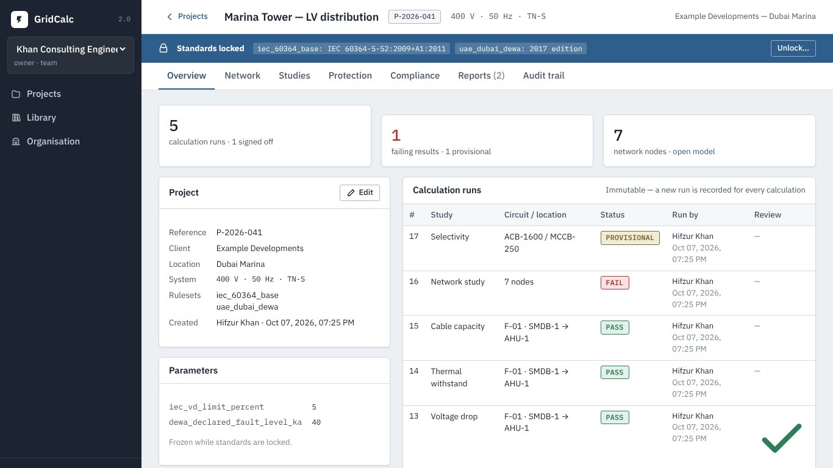
Task: Click the Unlock... button
Action: (x=793, y=49)
